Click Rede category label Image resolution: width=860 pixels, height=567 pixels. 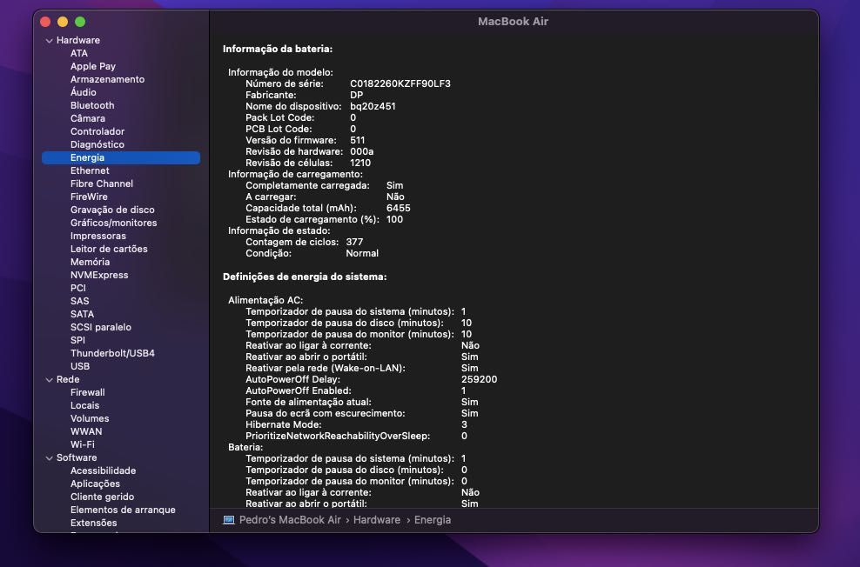pyautogui.click(x=68, y=380)
